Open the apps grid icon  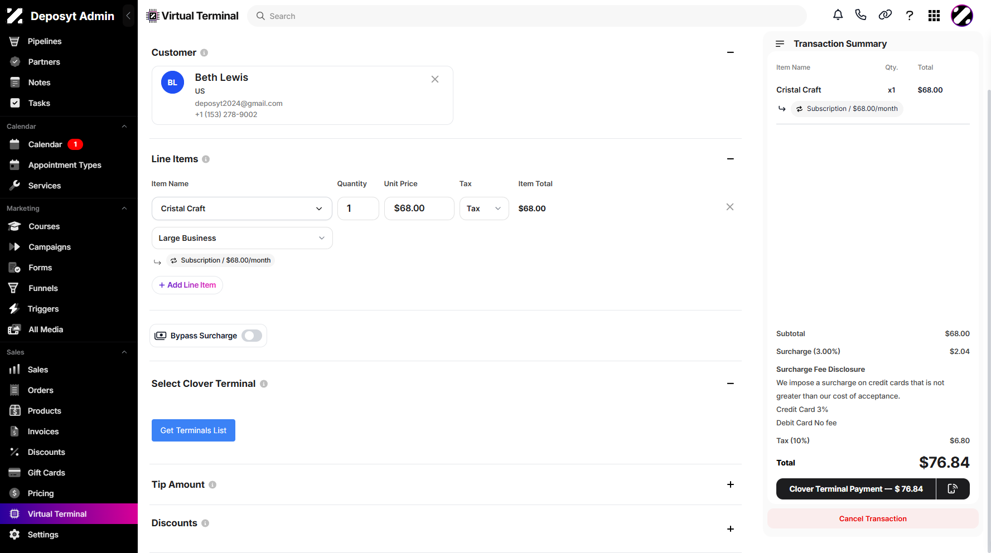pos(934,16)
